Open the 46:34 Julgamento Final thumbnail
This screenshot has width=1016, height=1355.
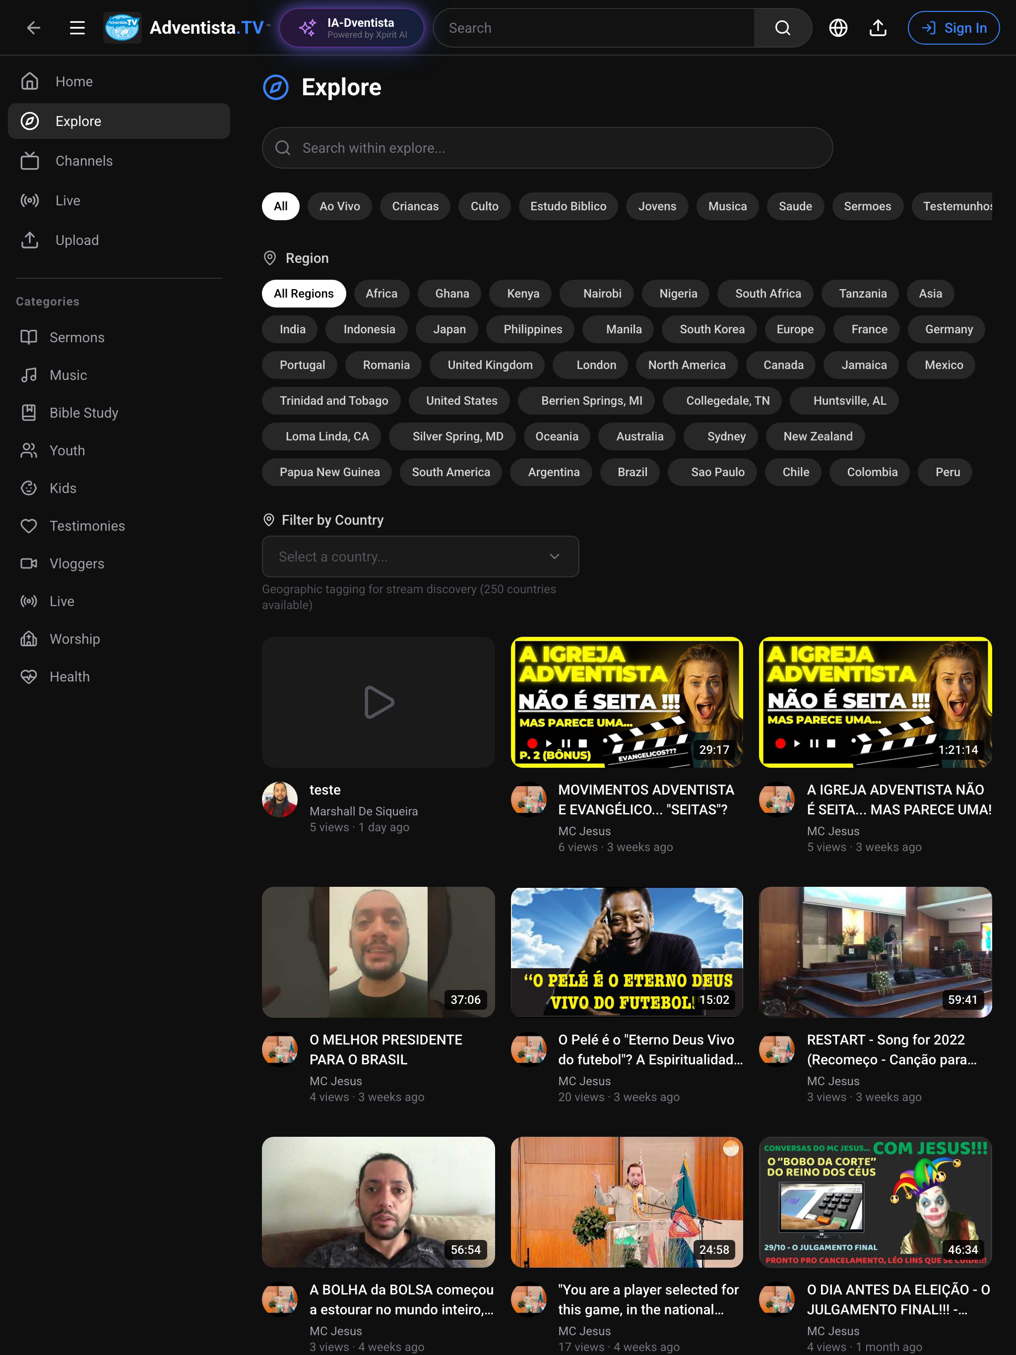click(875, 1202)
